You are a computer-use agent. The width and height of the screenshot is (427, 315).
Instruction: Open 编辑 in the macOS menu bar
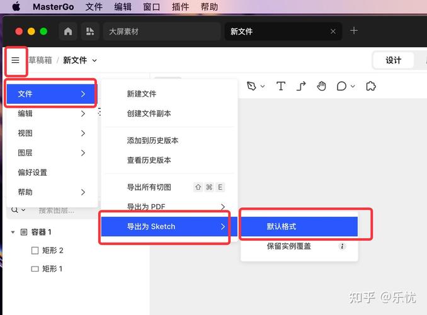[x=123, y=7]
